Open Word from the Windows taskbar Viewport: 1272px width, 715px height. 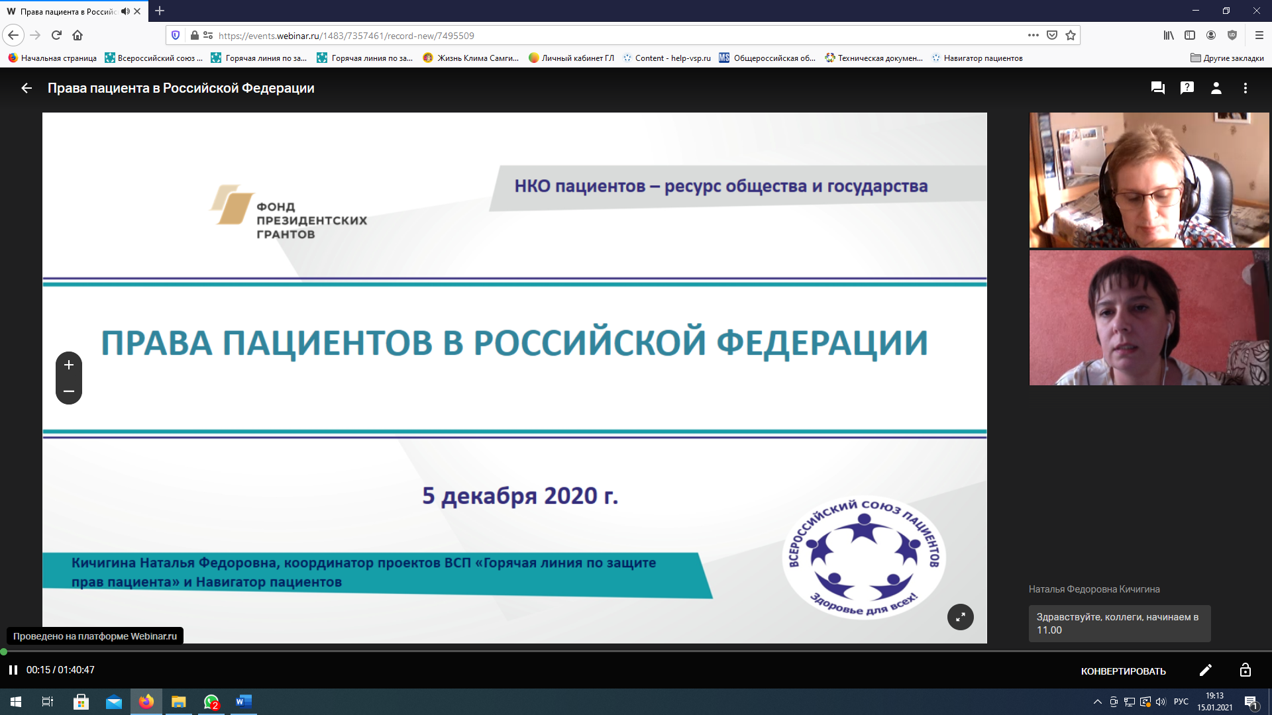[x=243, y=701]
